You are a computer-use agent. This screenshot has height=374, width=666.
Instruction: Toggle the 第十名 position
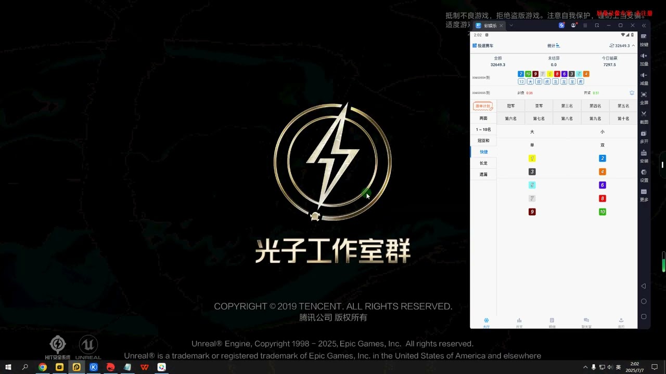tap(623, 119)
